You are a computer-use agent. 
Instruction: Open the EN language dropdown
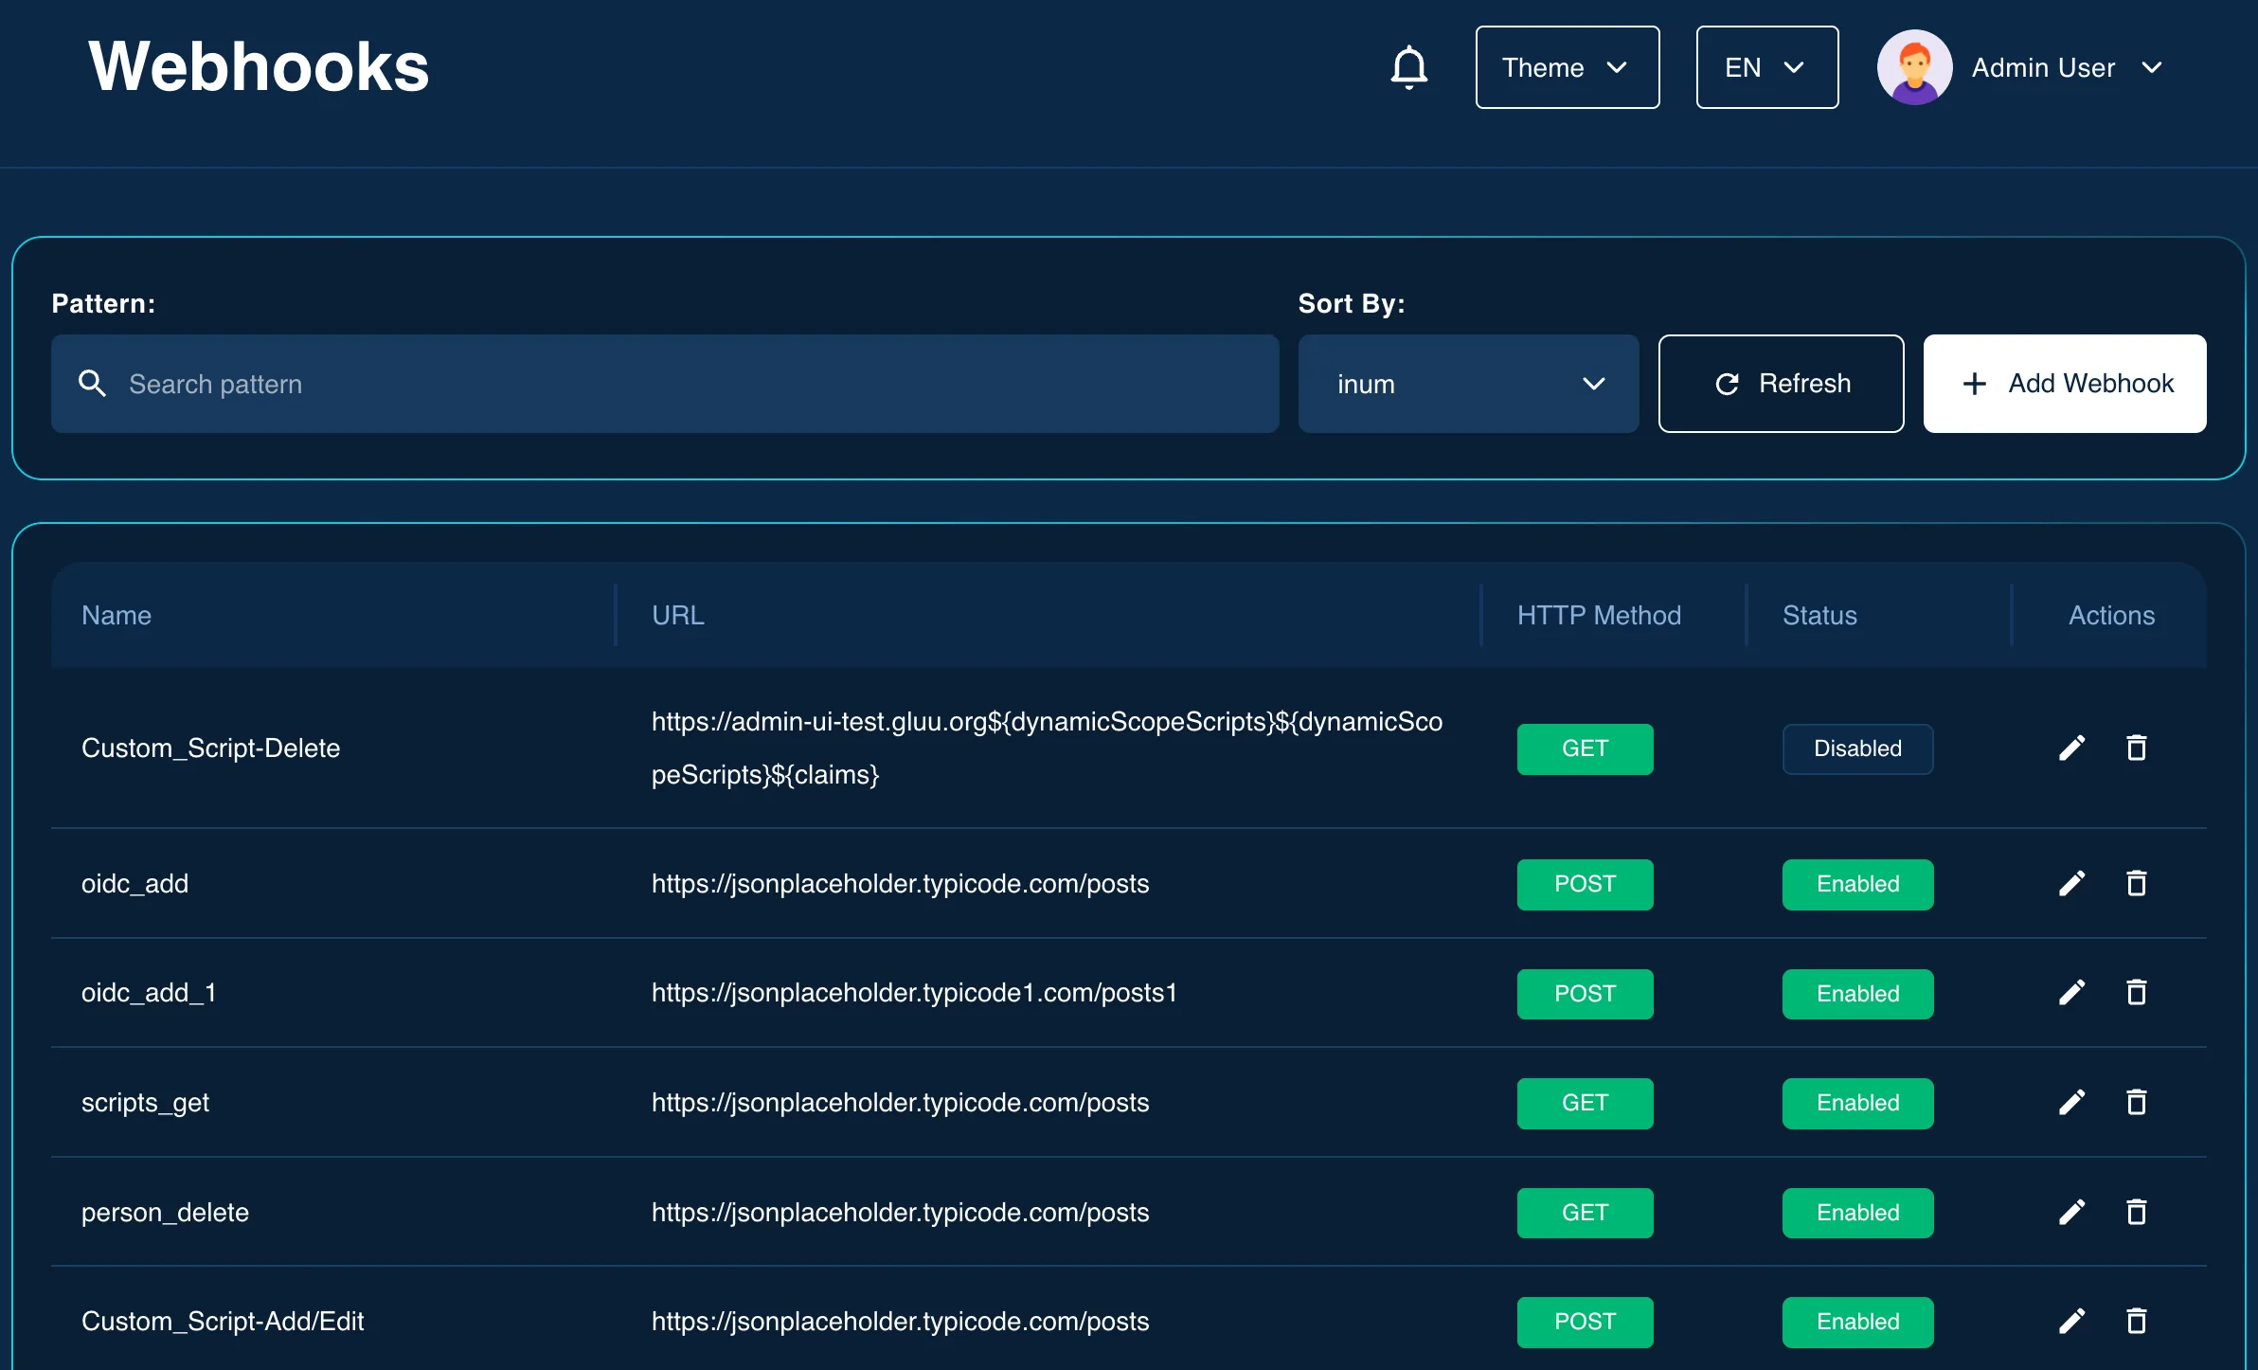(x=1766, y=67)
